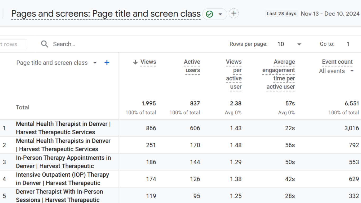Viewport: 361px width, 203px height.
Task: Open the All events dropdown
Action: click(336, 71)
